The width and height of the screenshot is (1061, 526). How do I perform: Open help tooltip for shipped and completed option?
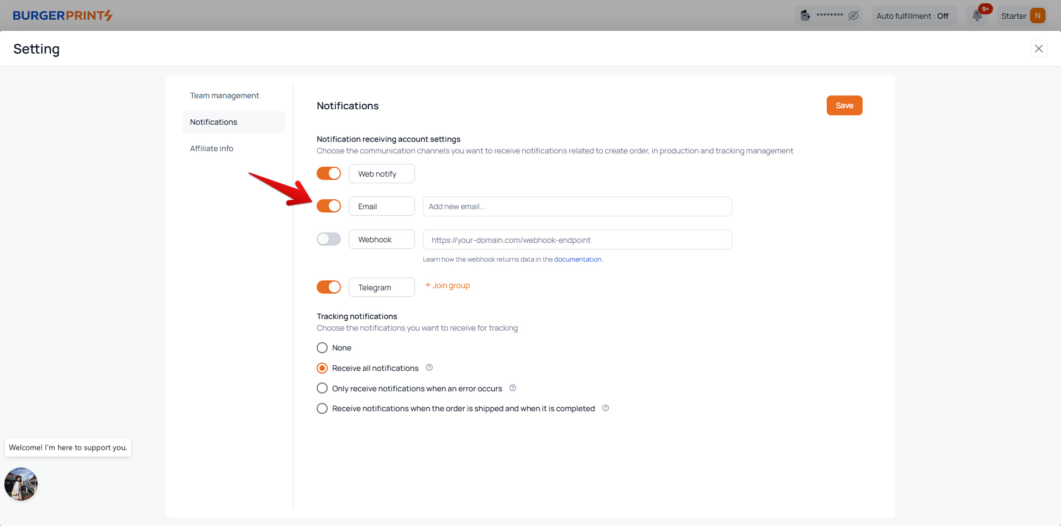pyautogui.click(x=606, y=408)
